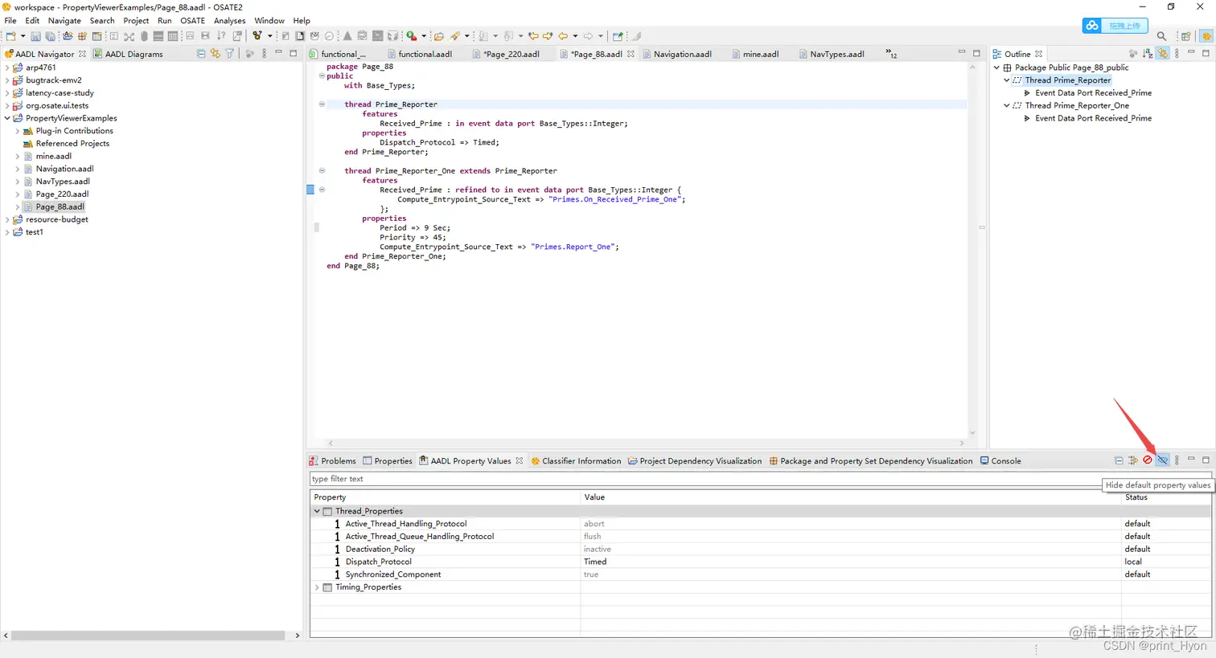The image size is (1216, 658).
Task: Switch to the Problems tab
Action: [x=332, y=461]
